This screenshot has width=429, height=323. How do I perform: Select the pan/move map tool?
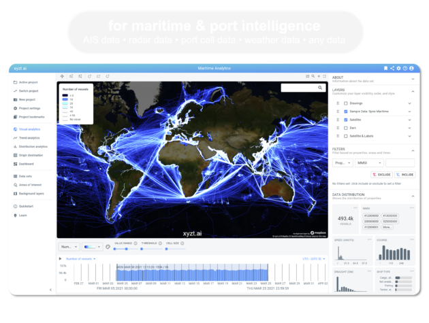(x=62, y=76)
